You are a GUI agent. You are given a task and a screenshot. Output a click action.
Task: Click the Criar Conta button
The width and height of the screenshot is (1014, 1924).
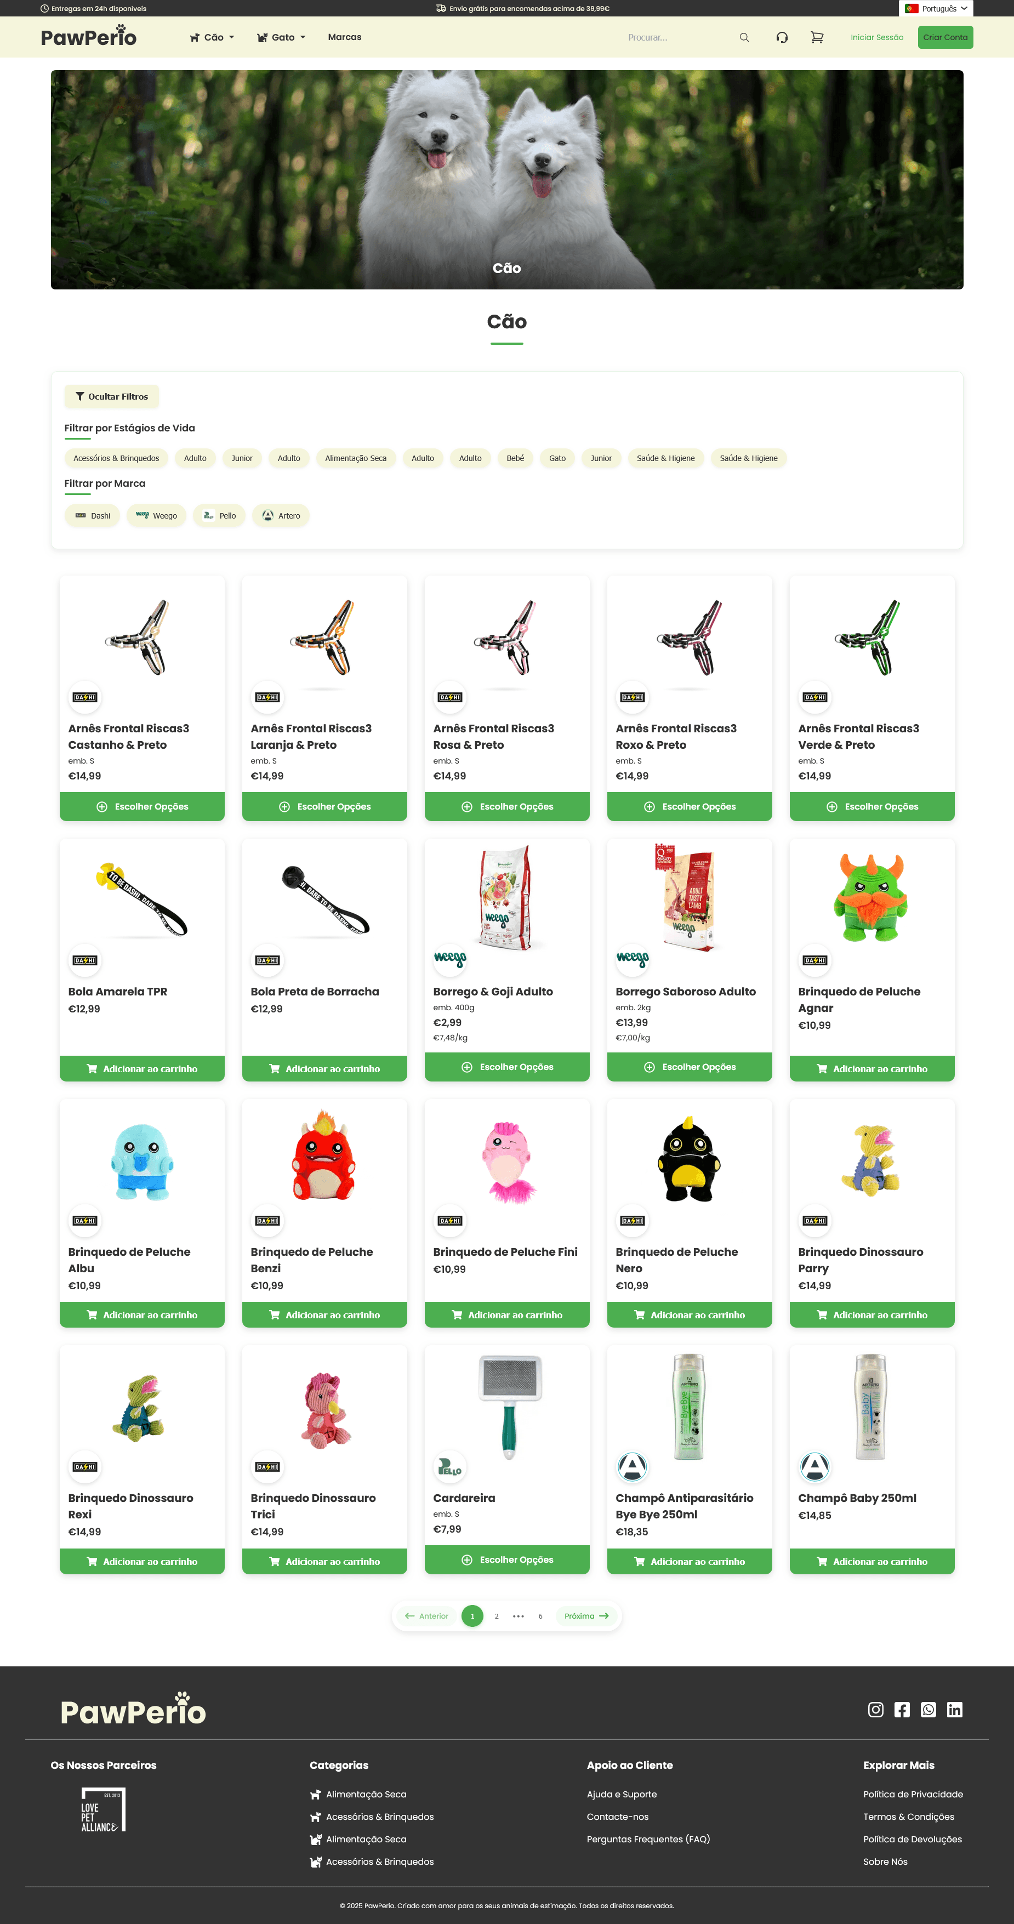944,37
